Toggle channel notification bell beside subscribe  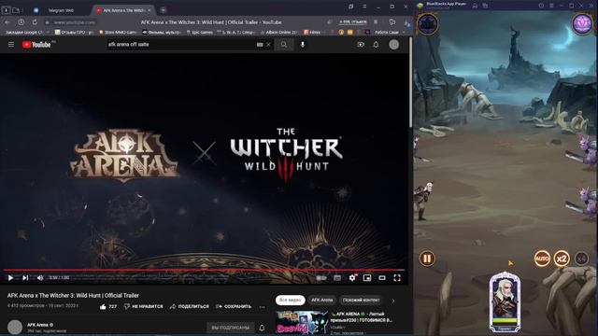coord(262,328)
